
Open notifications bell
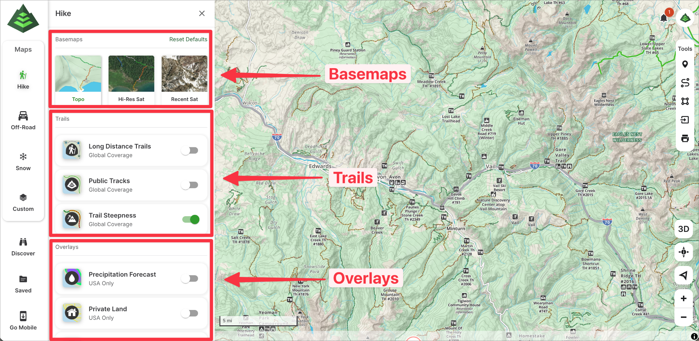[664, 18]
